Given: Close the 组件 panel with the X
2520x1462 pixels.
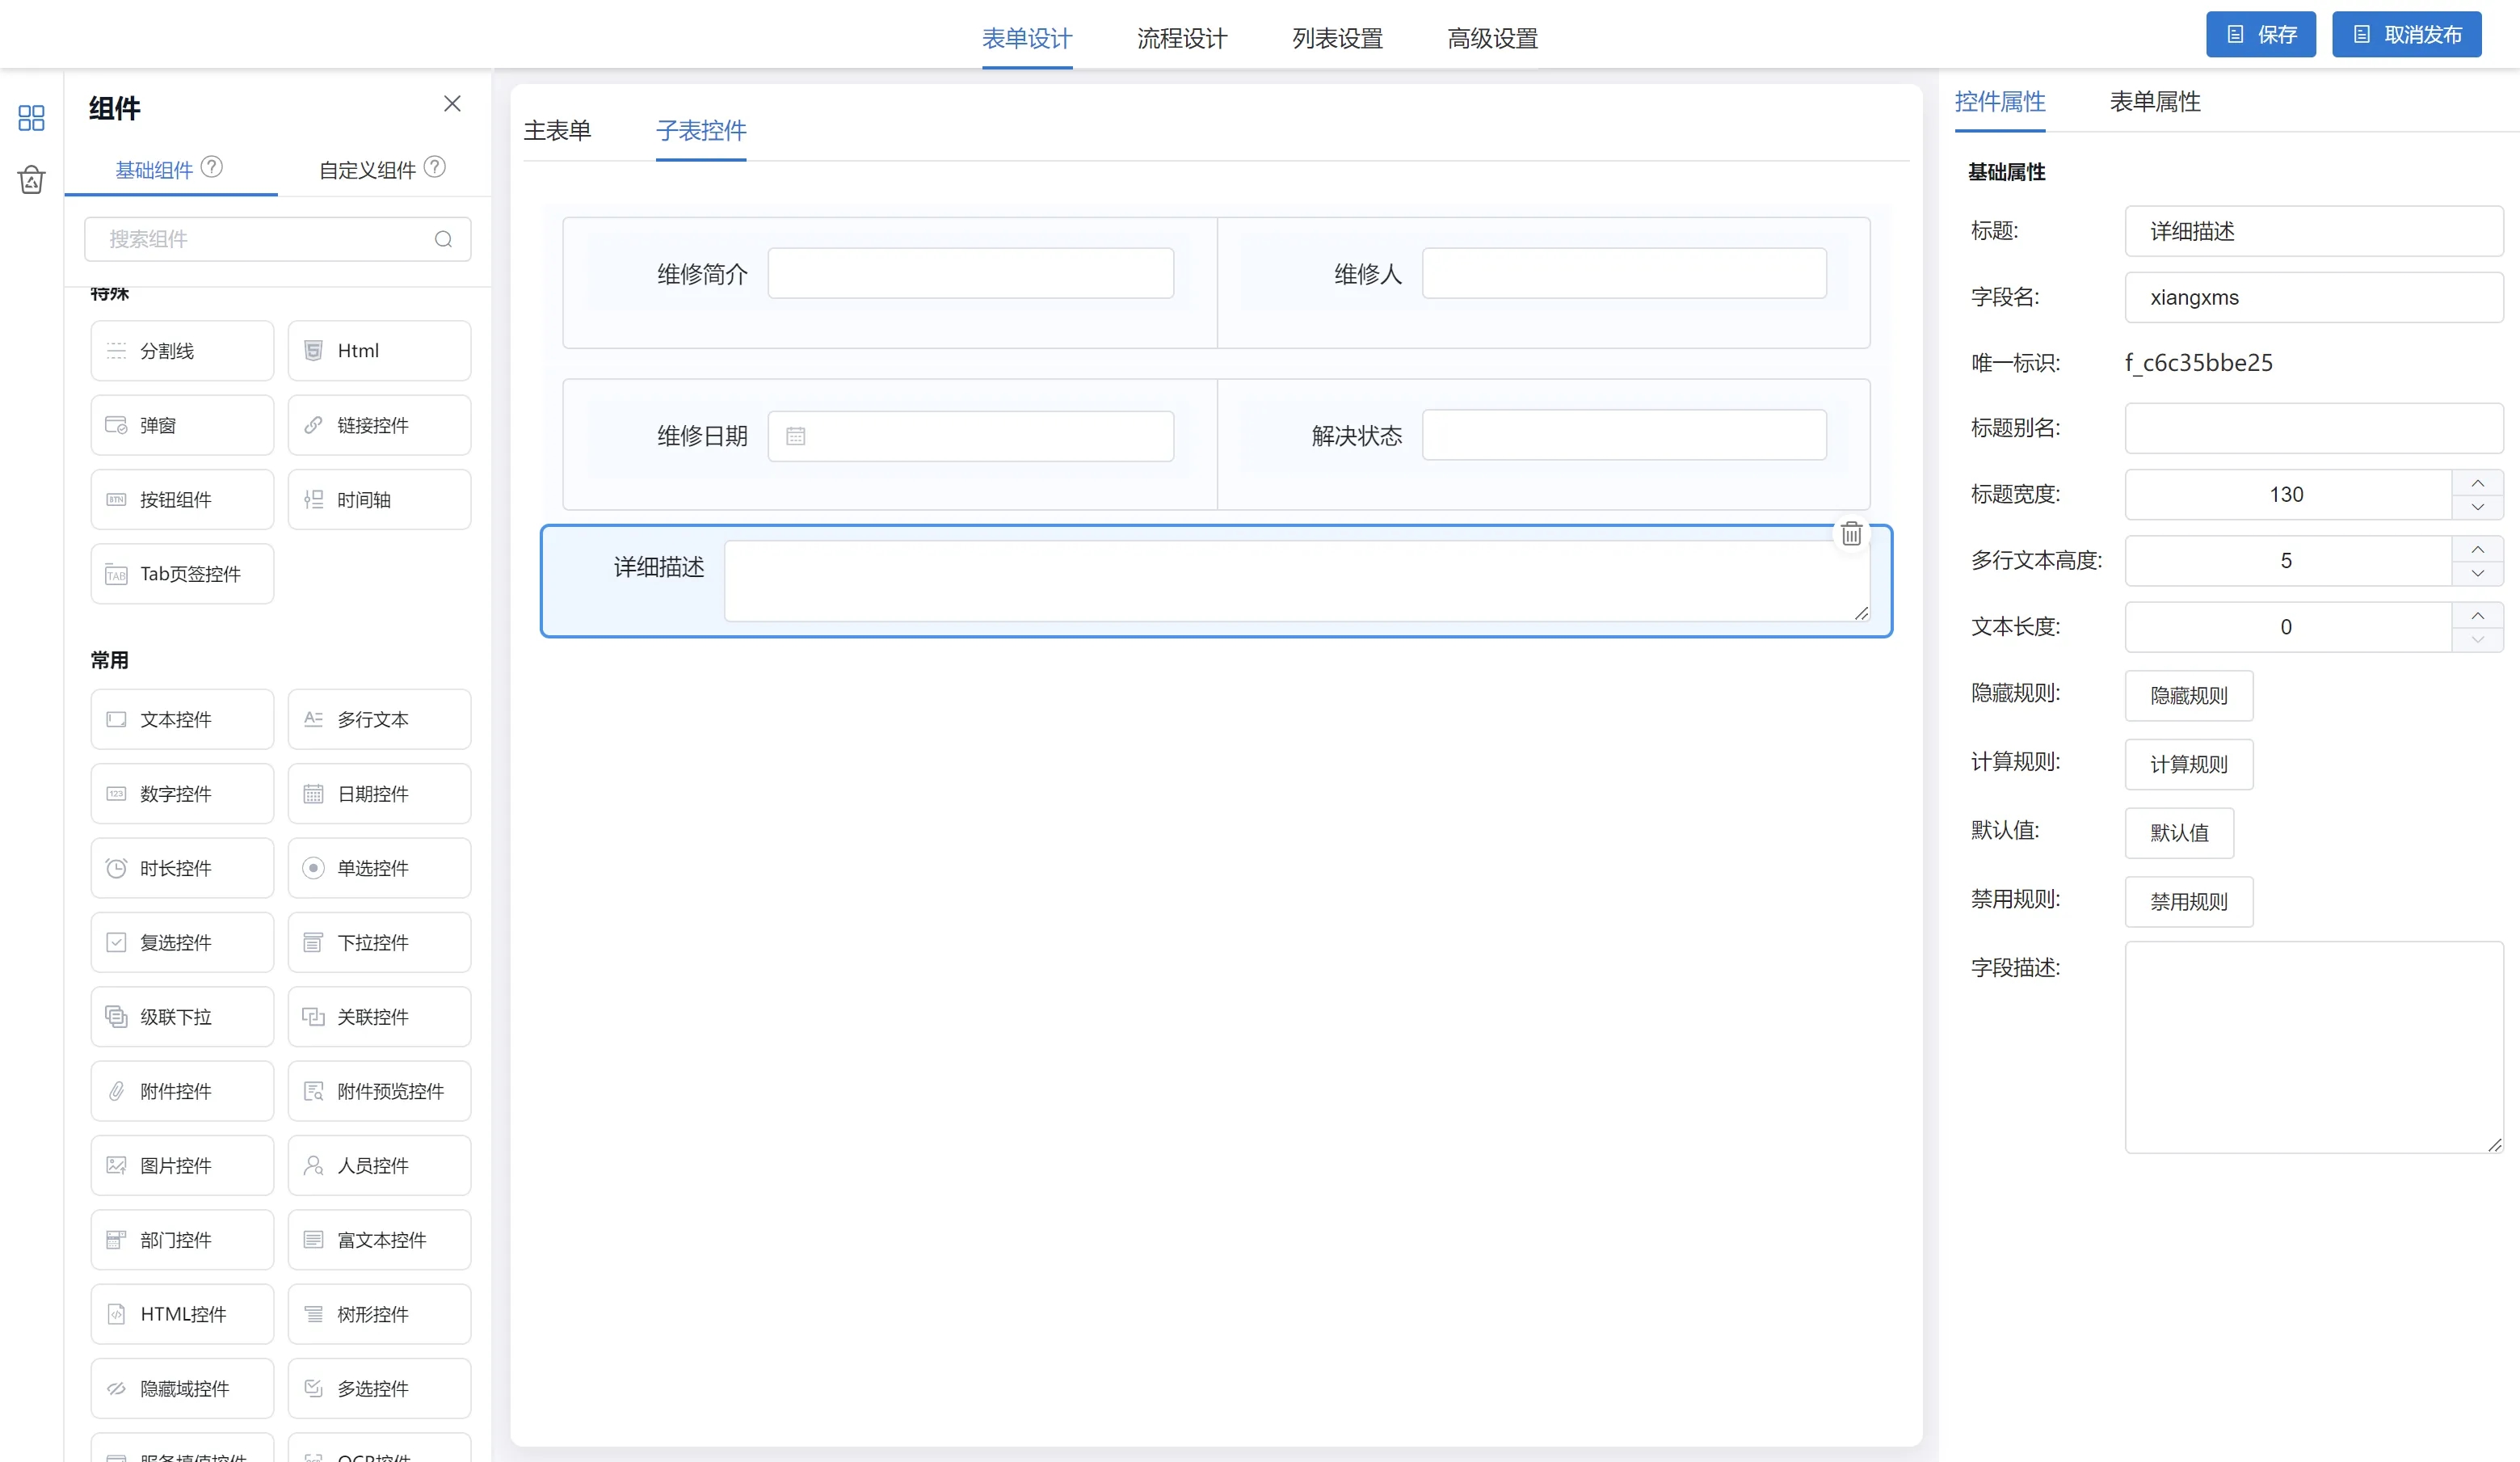Looking at the screenshot, I should (452, 104).
